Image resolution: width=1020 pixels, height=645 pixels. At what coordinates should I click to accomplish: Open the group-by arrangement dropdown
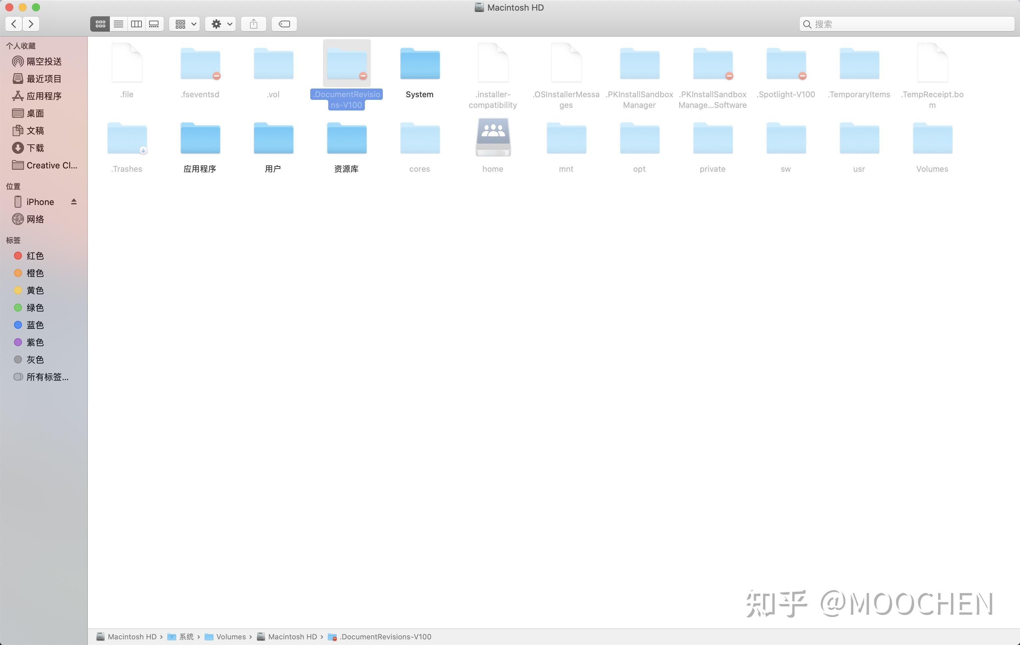coord(185,24)
